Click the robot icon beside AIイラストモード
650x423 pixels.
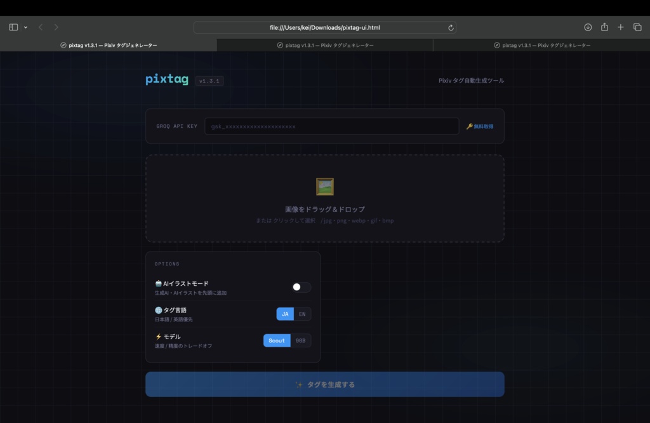pyautogui.click(x=158, y=284)
